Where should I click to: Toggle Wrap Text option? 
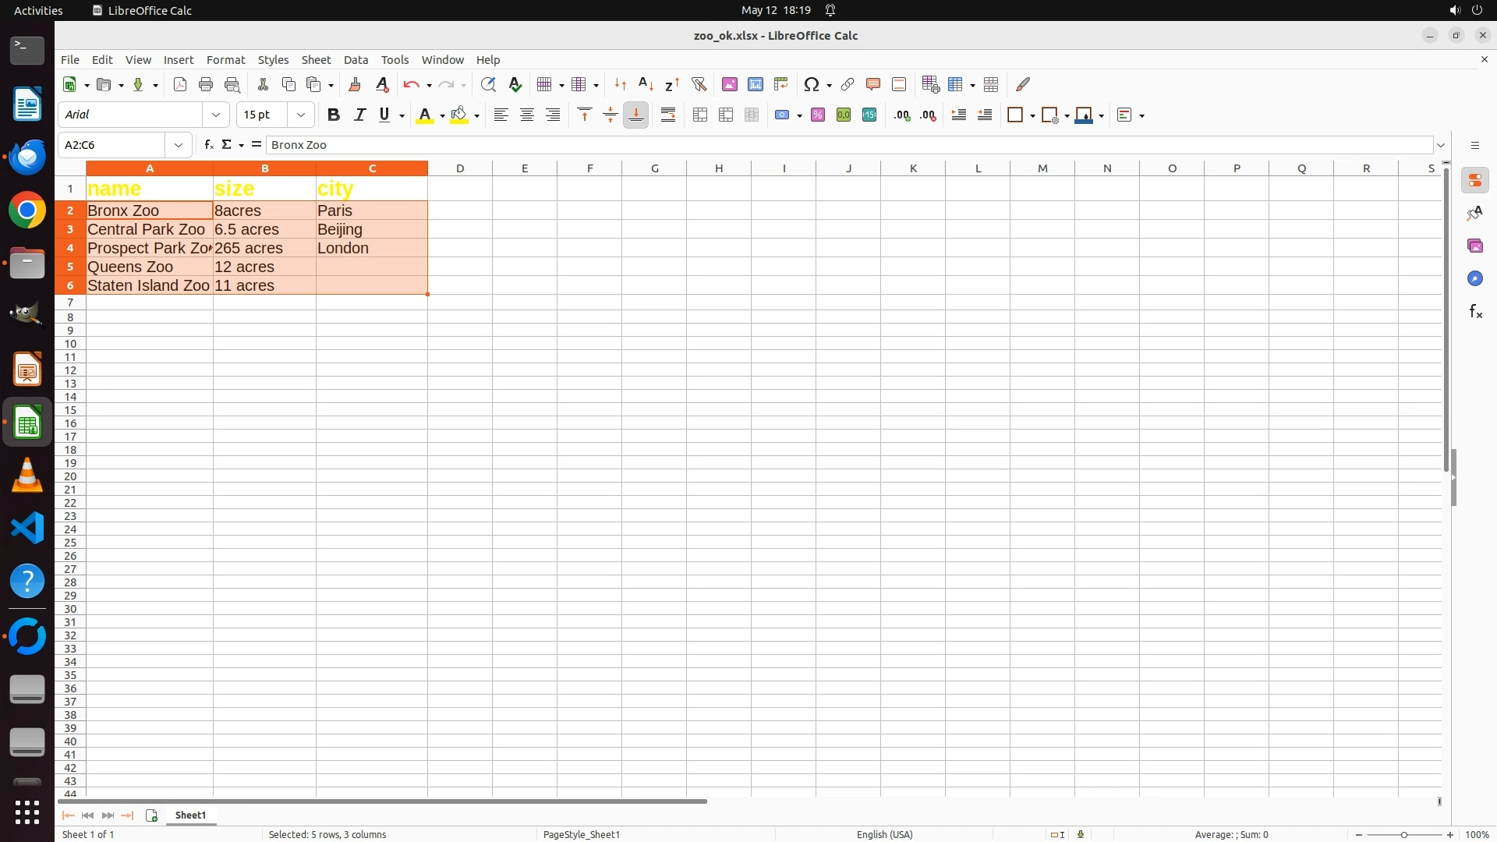point(668,115)
